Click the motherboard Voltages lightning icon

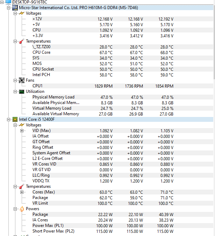click(22, 13)
